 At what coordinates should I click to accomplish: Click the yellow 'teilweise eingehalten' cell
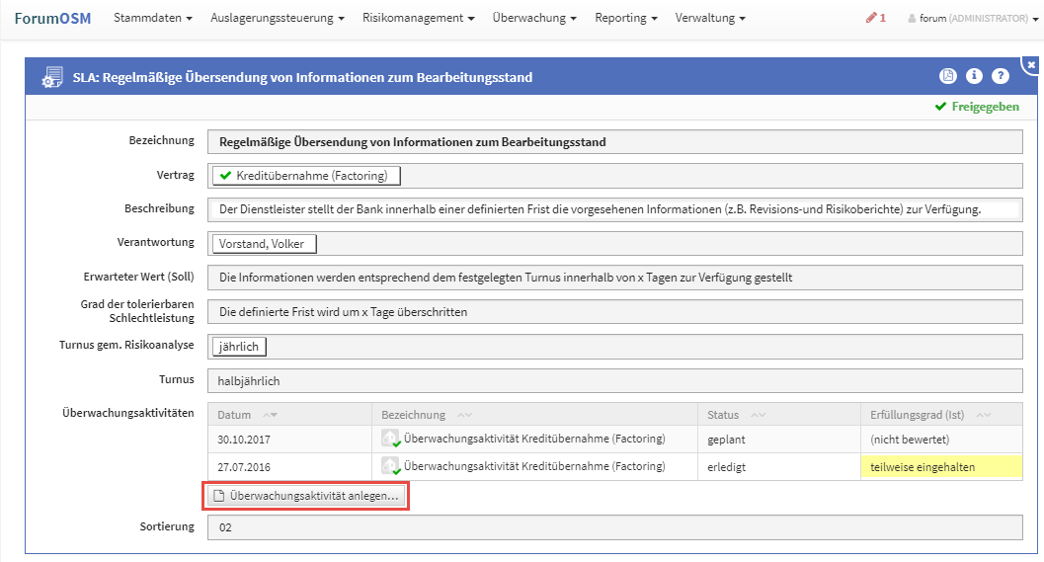point(940,466)
